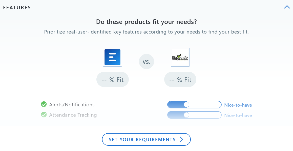Click the left product's '-- % Fit' badge
The image size is (293, 151).
113,80
